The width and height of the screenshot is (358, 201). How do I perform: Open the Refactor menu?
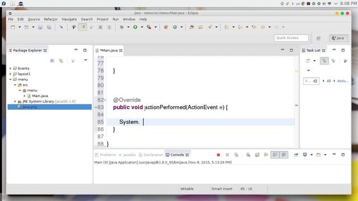click(51, 19)
